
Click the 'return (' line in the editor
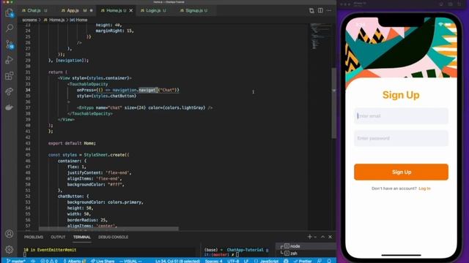click(58, 72)
